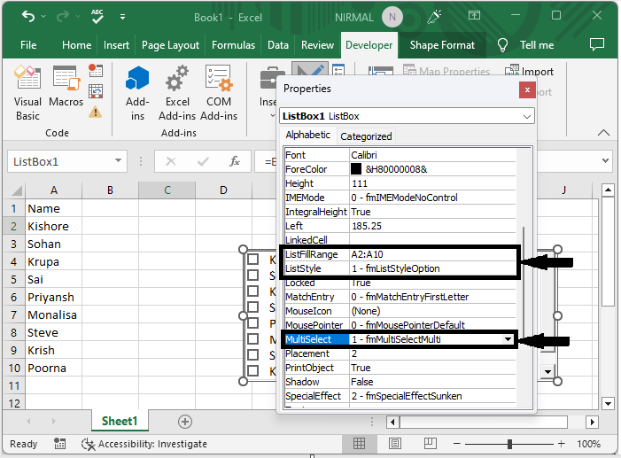Close the Properties window

[x=527, y=90]
